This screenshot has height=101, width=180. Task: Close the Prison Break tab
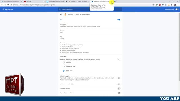click(66, 2)
